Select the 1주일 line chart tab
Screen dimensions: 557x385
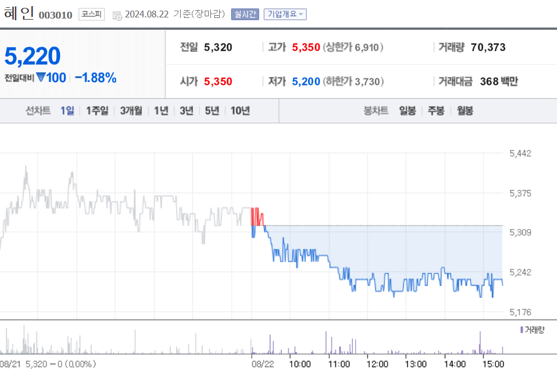[97, 111]
